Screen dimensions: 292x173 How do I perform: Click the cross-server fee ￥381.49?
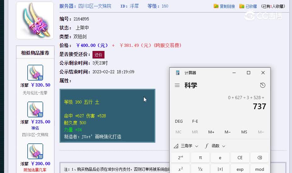pyautogui.click(x=129, y=45)
